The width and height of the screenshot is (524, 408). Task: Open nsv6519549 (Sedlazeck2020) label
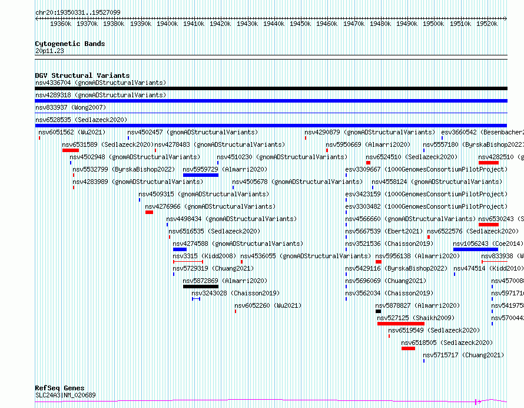tap(434, 330)
